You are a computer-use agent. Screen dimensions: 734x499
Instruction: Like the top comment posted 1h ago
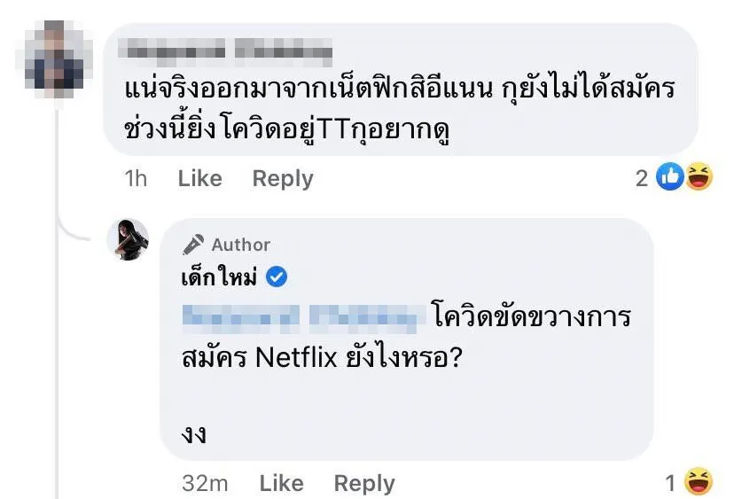point(199,178)
